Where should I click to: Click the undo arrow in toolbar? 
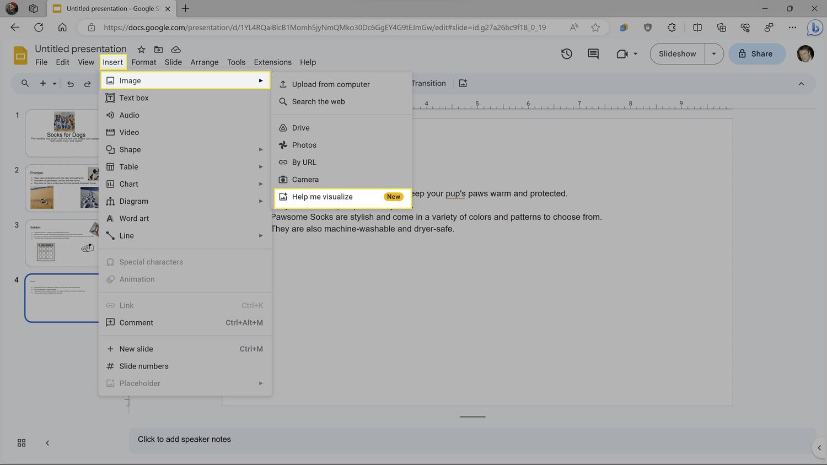pos(71,84)
